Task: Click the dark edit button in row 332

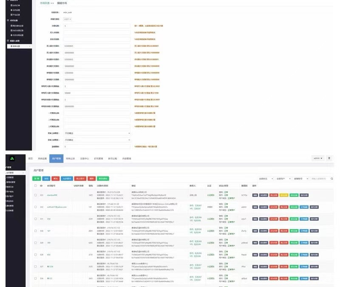Action: [255, 207]
